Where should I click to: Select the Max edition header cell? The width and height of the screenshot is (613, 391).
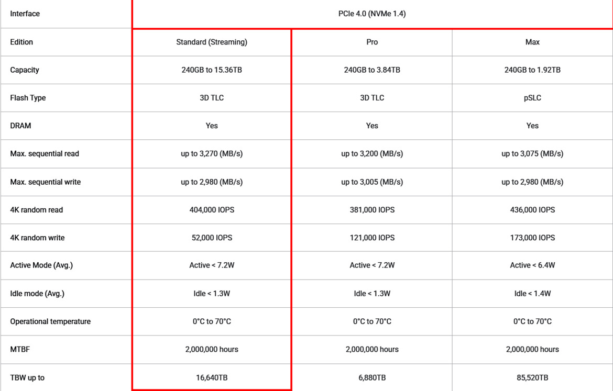pos(532,42)
